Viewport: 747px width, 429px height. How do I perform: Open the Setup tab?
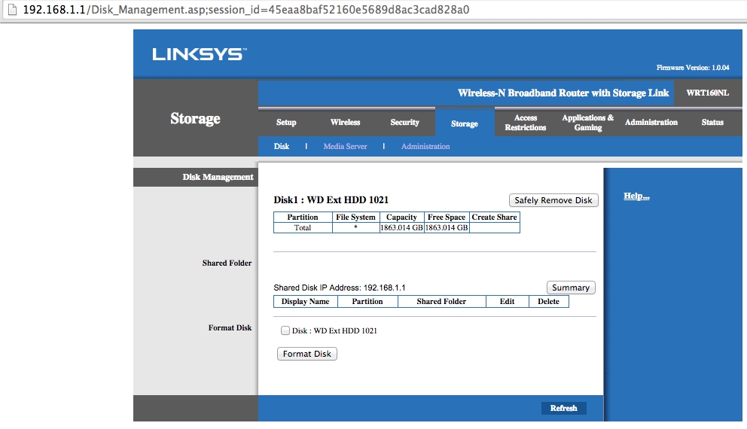click(x=286, y=123)
